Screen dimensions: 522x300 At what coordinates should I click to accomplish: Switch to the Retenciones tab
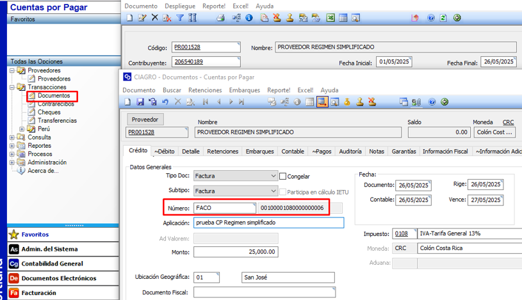tap(223, 152)
